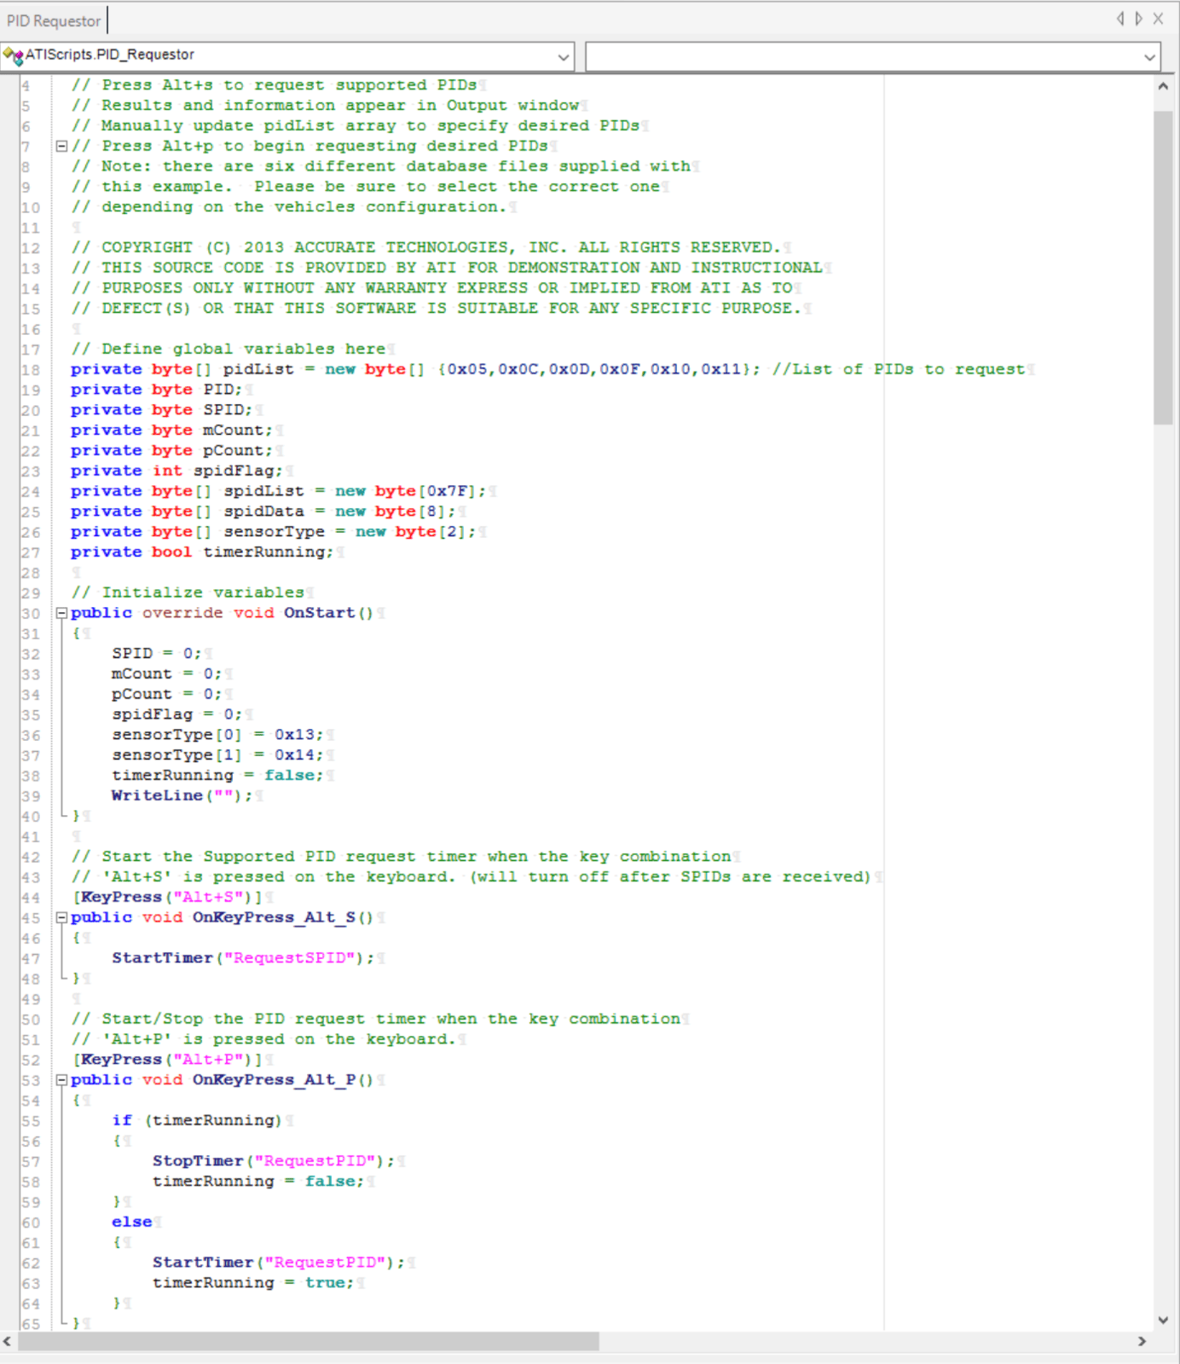Click the ATIScripts class icon
This screenshot has width=1180, height=1364.
click(x=13, y=56)
